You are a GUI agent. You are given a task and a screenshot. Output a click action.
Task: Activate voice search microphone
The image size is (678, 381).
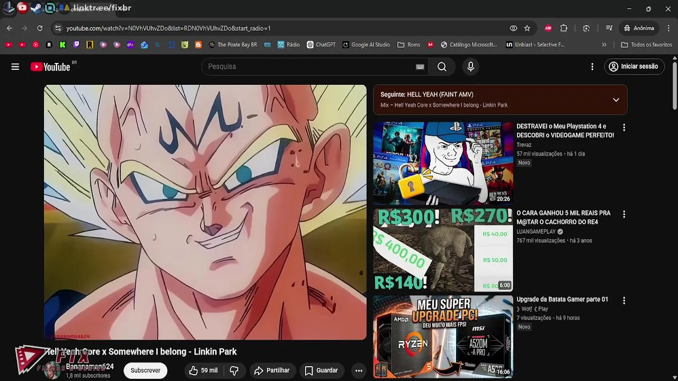pos(470,67)
